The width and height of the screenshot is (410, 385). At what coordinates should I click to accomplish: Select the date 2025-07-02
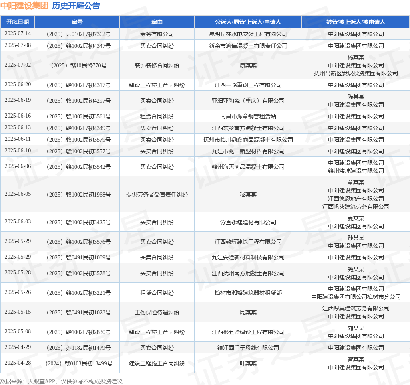pos(18,65)
